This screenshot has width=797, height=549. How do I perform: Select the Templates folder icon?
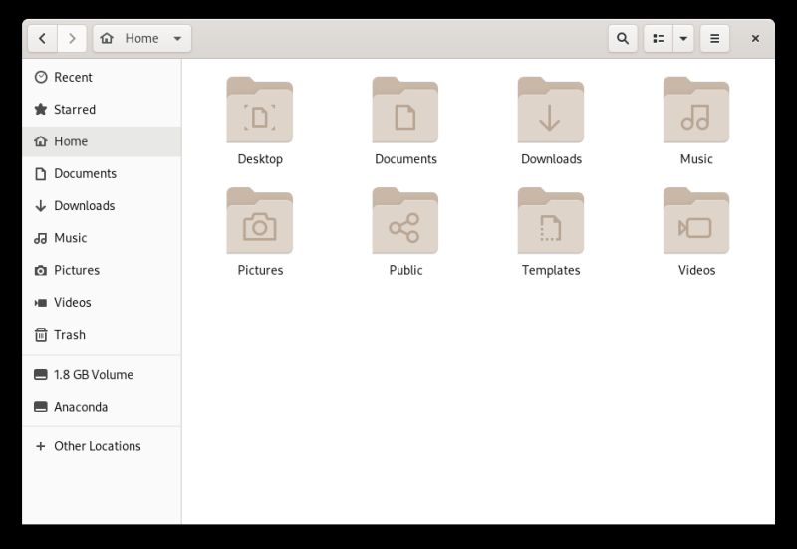(551, 221)
